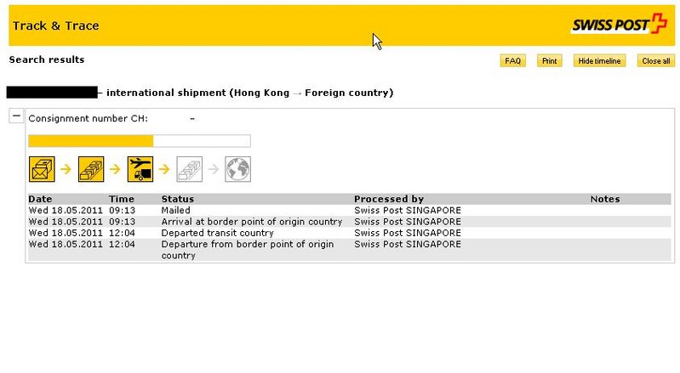Click the 09:13 time in Arrival row
This screenshot has height=373, width=680.
pyautogui.click(x=122, y=222)
